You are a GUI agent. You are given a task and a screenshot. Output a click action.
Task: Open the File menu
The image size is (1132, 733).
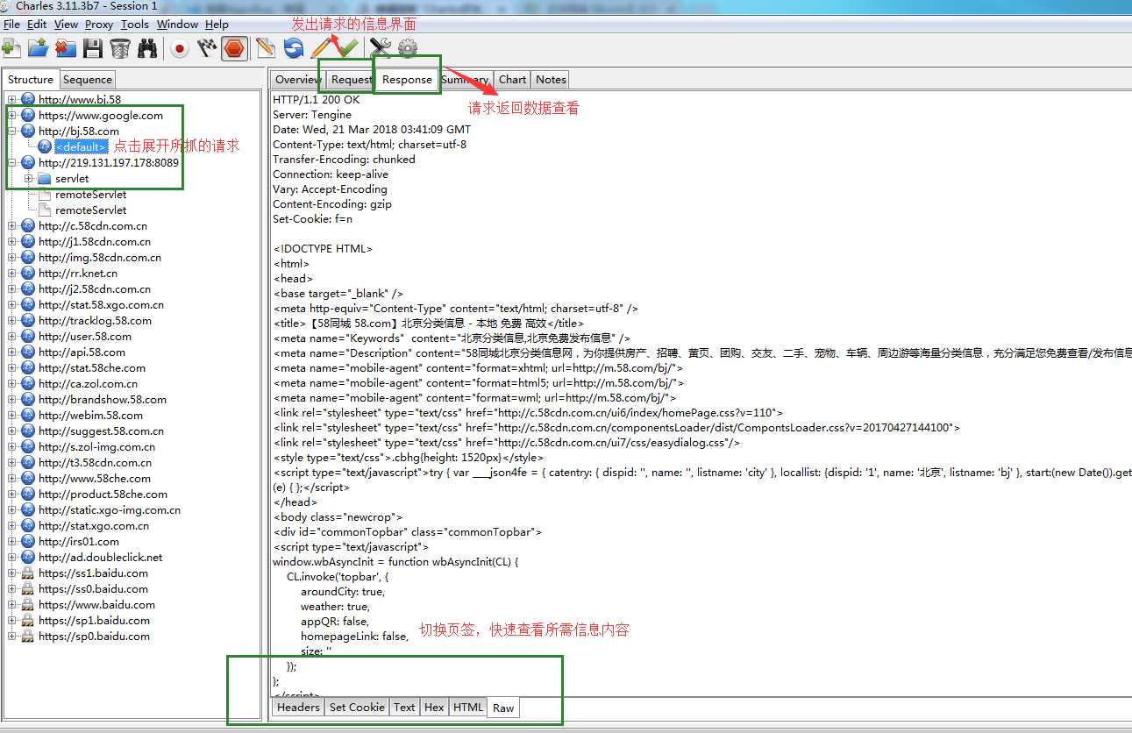pyautogui.click(x=11, y=25)
